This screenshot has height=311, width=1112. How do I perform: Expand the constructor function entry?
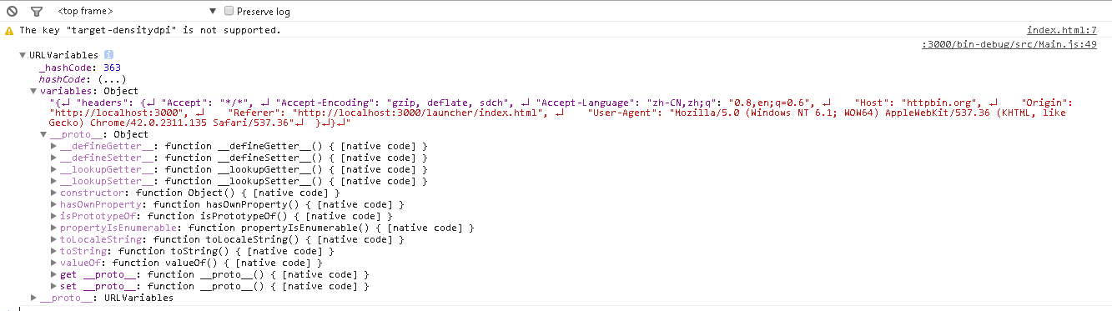[54, 193]
